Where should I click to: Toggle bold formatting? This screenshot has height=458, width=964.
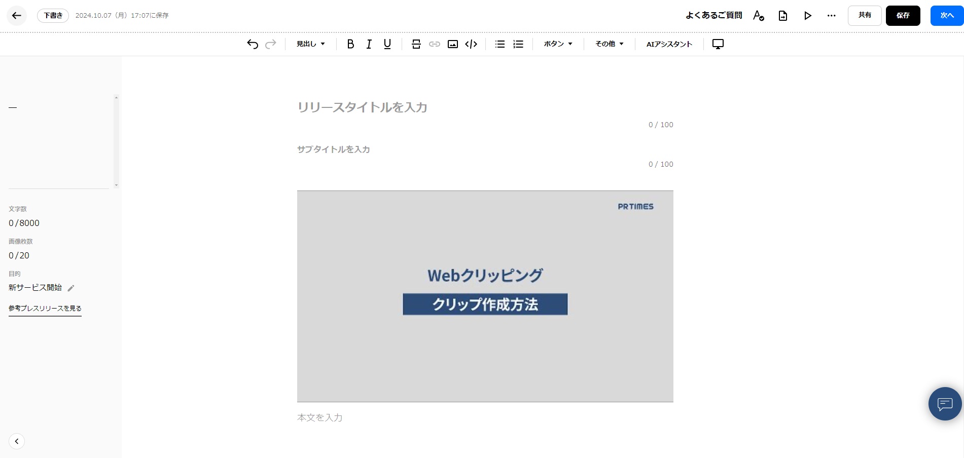(x=350, y=44)
